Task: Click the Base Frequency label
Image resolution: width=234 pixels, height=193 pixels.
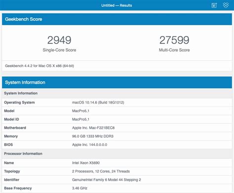Action: (18, 188)
